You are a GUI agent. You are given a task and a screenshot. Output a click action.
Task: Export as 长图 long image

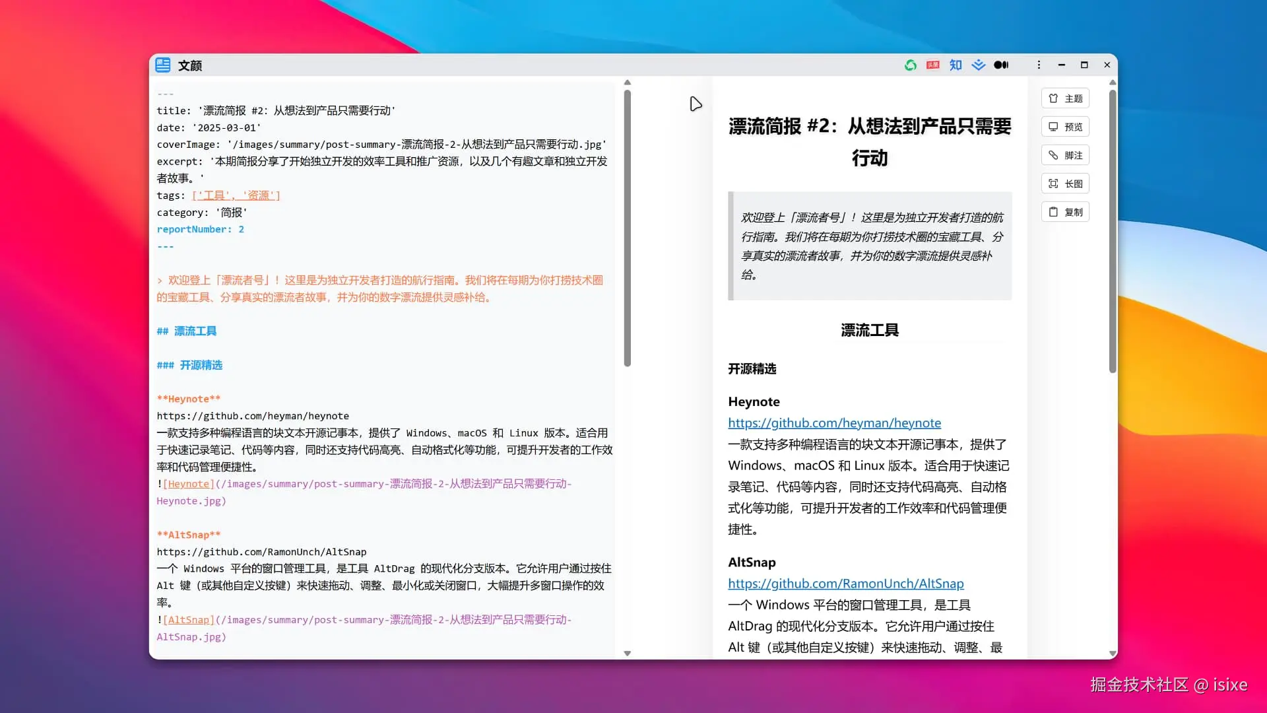(1065, 184)
